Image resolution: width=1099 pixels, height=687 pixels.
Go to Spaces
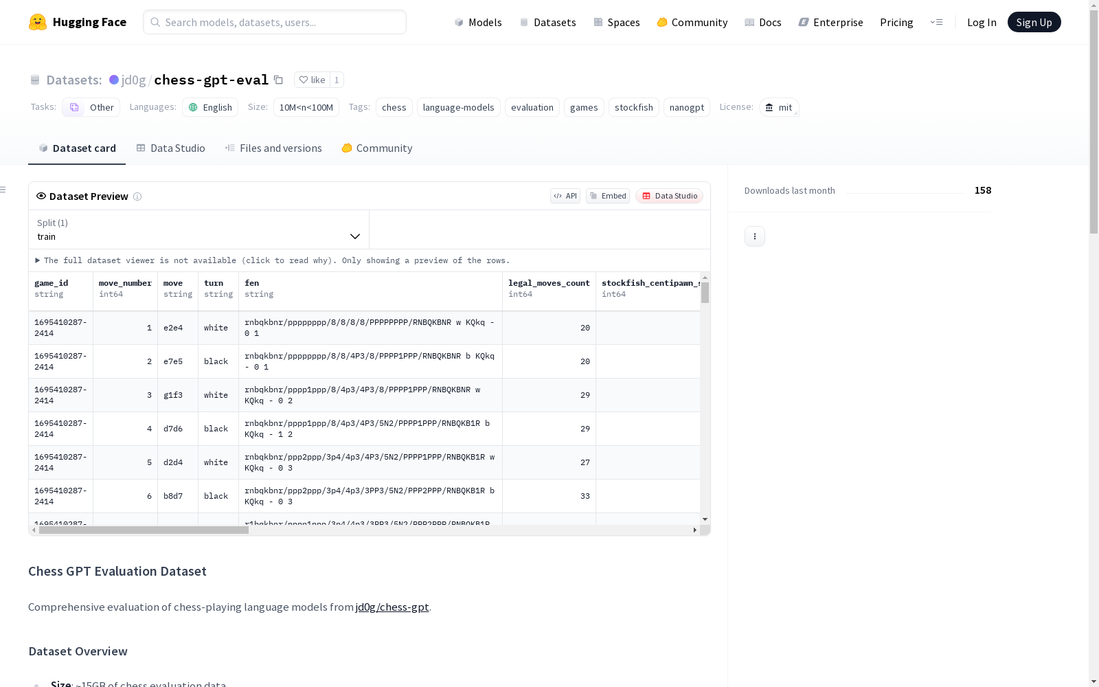tap(617, 22)
